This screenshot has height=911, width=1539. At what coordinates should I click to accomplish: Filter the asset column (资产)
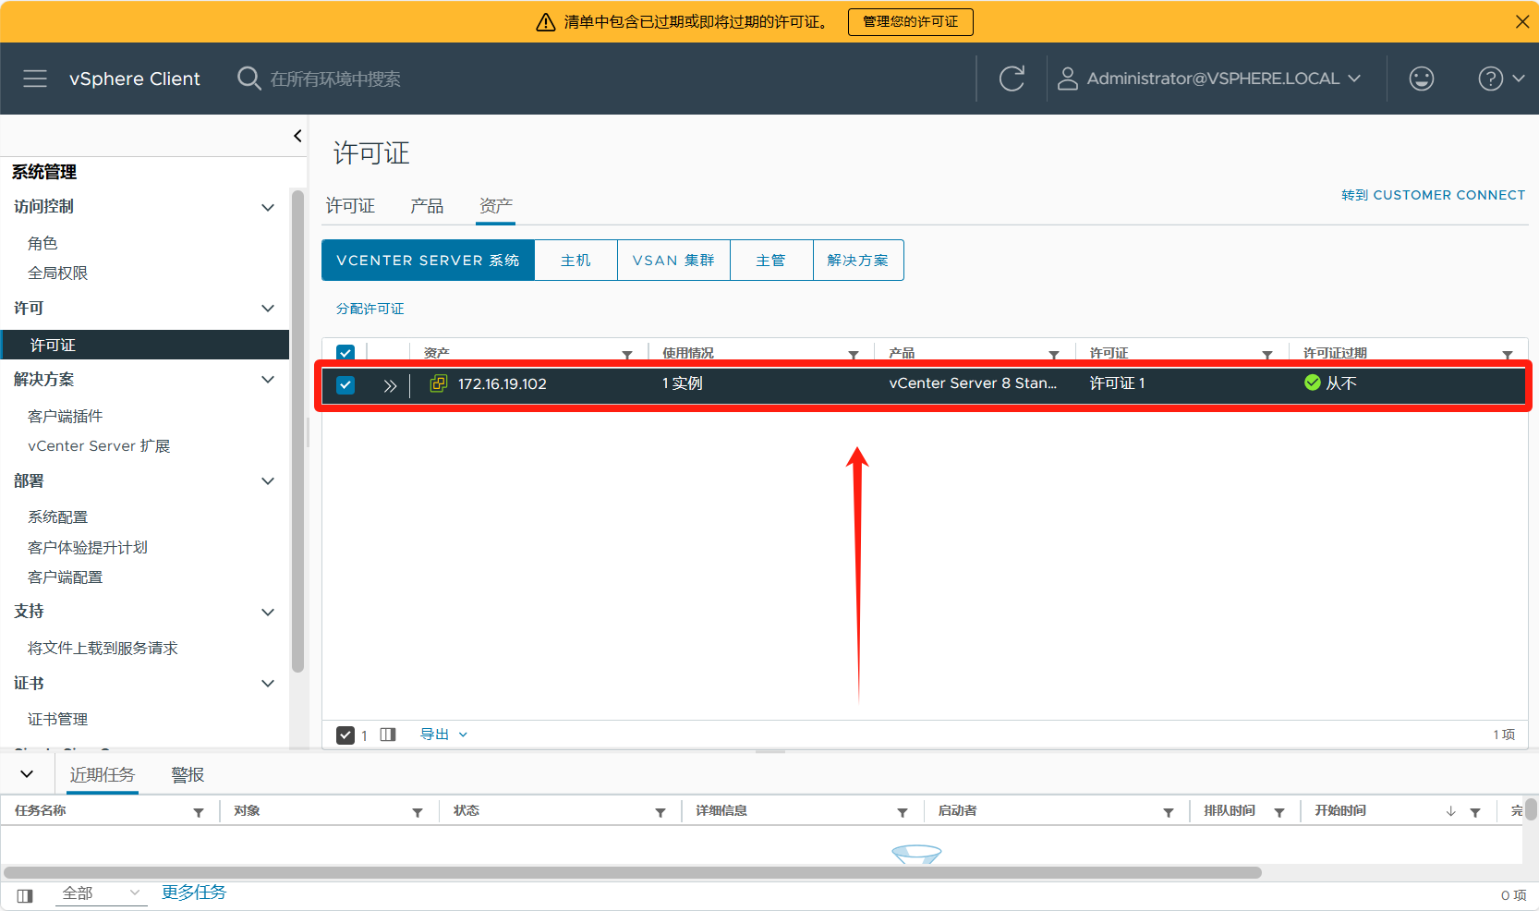pos(627,355)
